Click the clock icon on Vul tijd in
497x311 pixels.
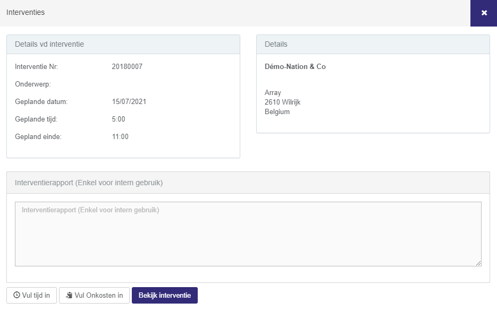(x=16, y=295)
